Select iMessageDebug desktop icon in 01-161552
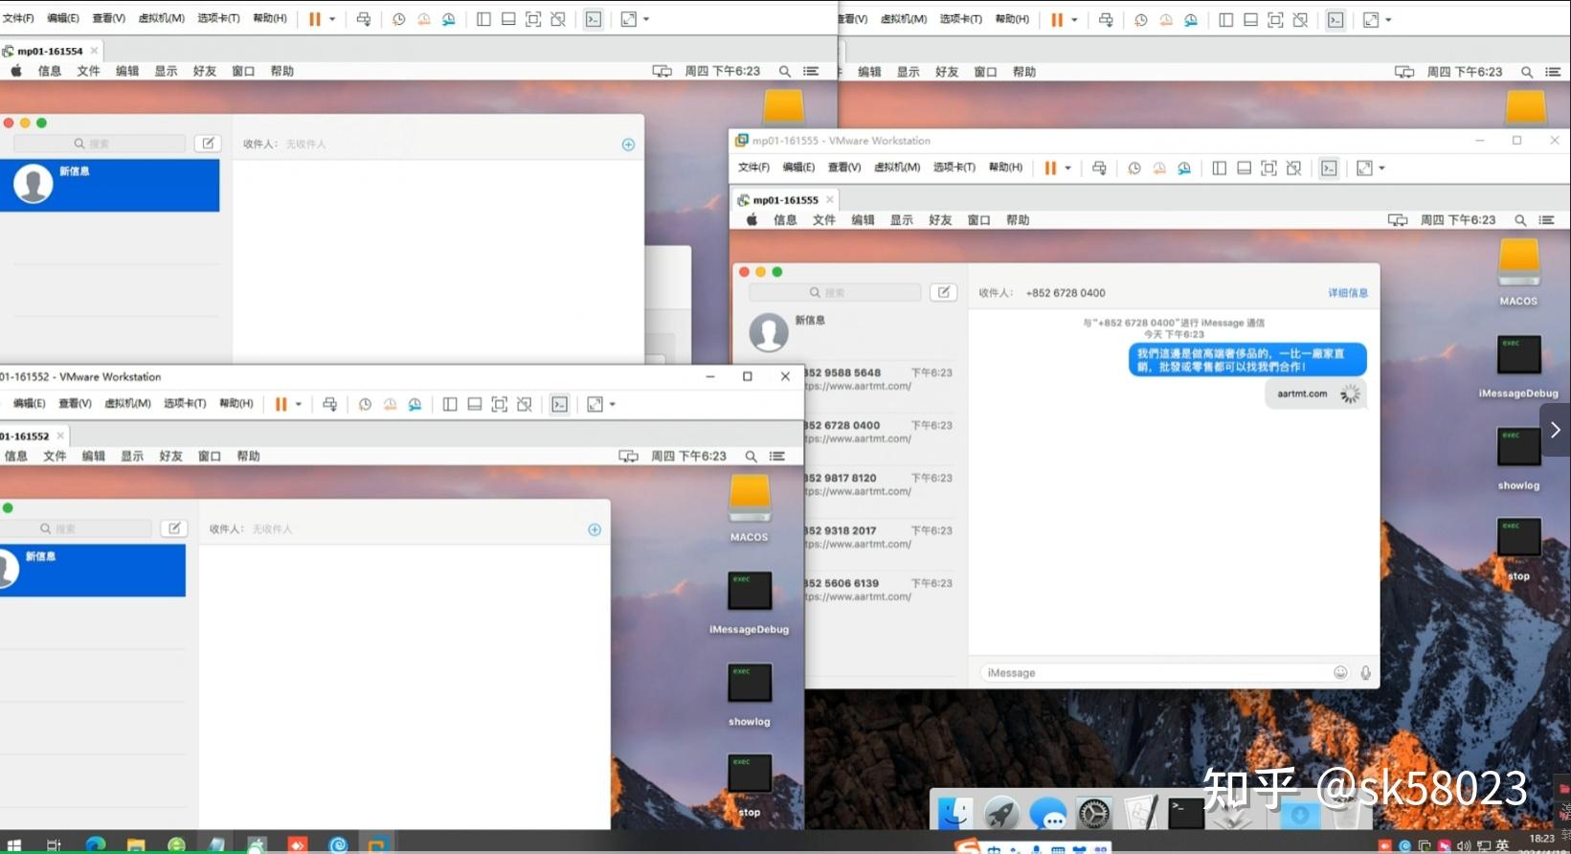The height and width of the screenshot is (854, 1571). (750, 604)
